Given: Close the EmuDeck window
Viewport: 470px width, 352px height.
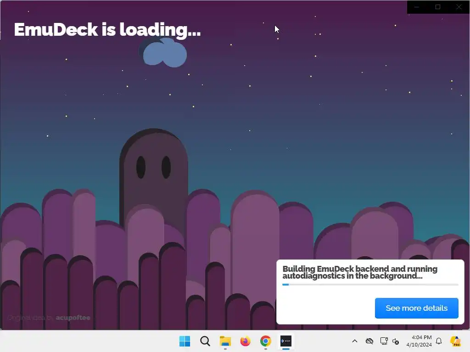Looking at the screenshot, I should pyautogui.click(x=459, y=7).
